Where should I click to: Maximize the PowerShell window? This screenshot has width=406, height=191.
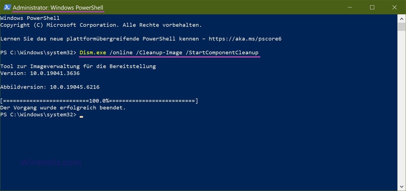(372, 7)
